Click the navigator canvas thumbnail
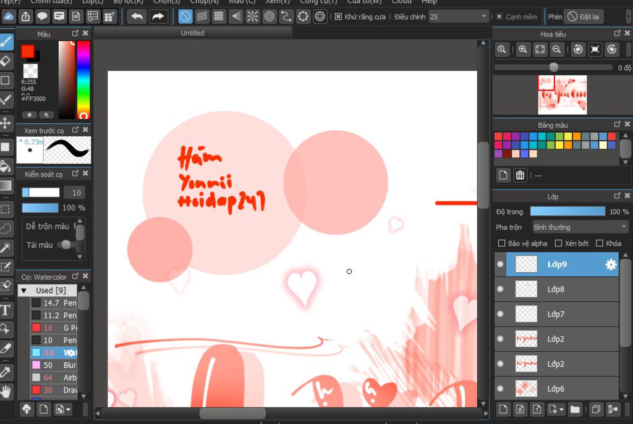Screen dimensions: 633x424 tap(563, 94)
